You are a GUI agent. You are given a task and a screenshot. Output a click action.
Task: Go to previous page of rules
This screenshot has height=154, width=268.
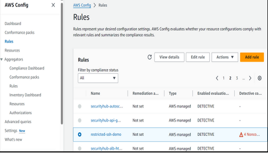click(x=217, y=78)
